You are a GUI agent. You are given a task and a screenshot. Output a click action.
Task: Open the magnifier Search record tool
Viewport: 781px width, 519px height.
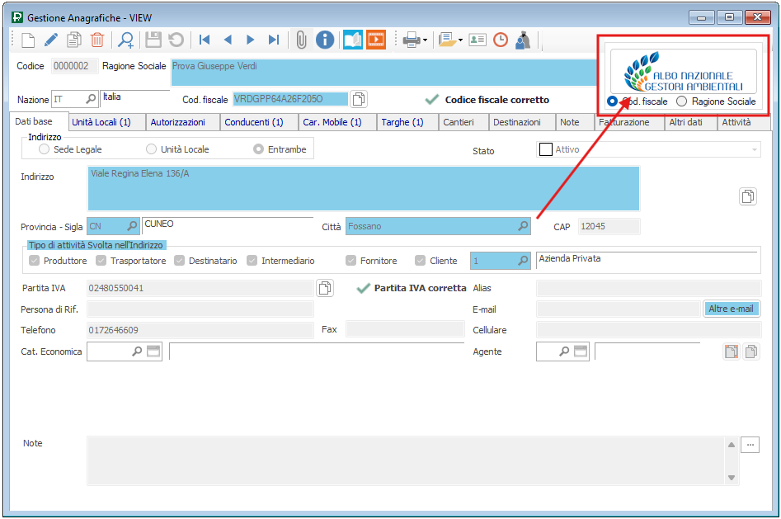click(126, 40)
